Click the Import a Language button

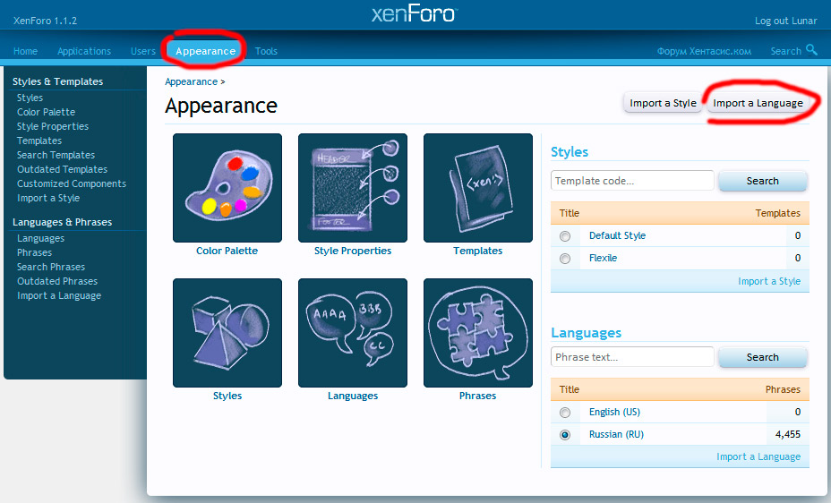[758, 103]
